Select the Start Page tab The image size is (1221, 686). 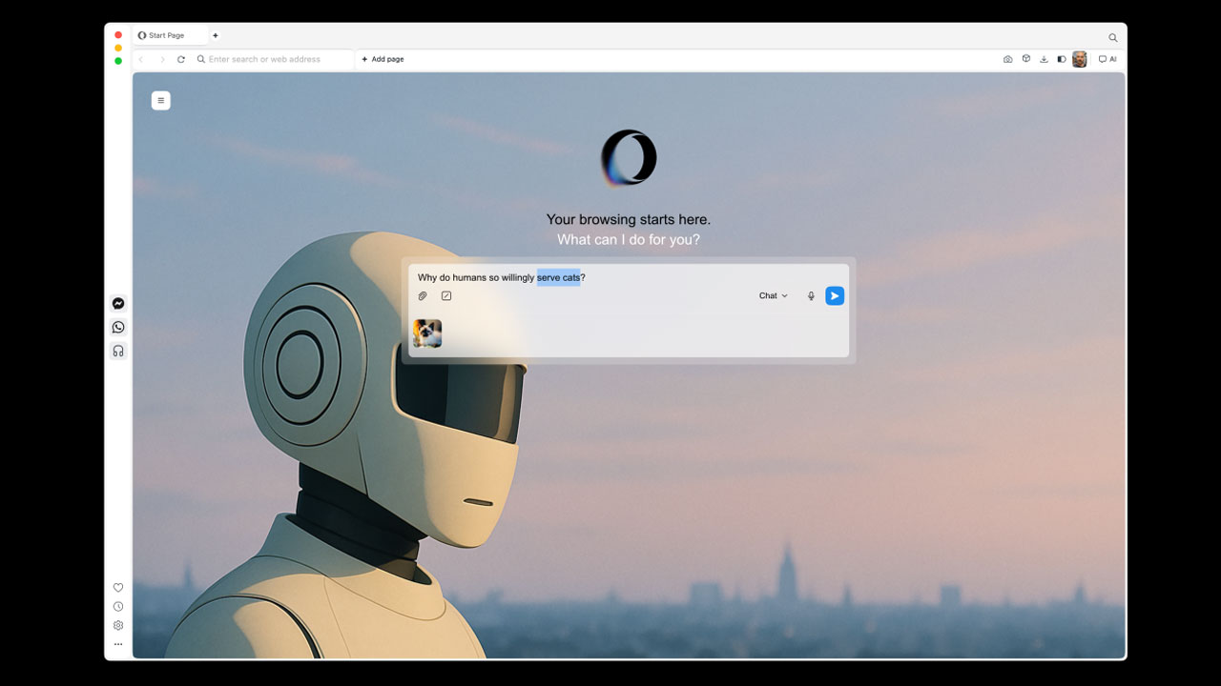(x=167, y=35)
